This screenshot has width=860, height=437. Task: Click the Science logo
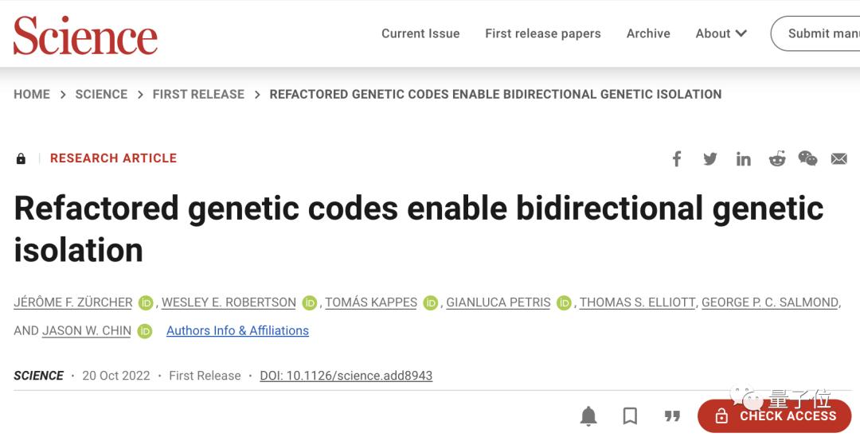coord(85,36)
